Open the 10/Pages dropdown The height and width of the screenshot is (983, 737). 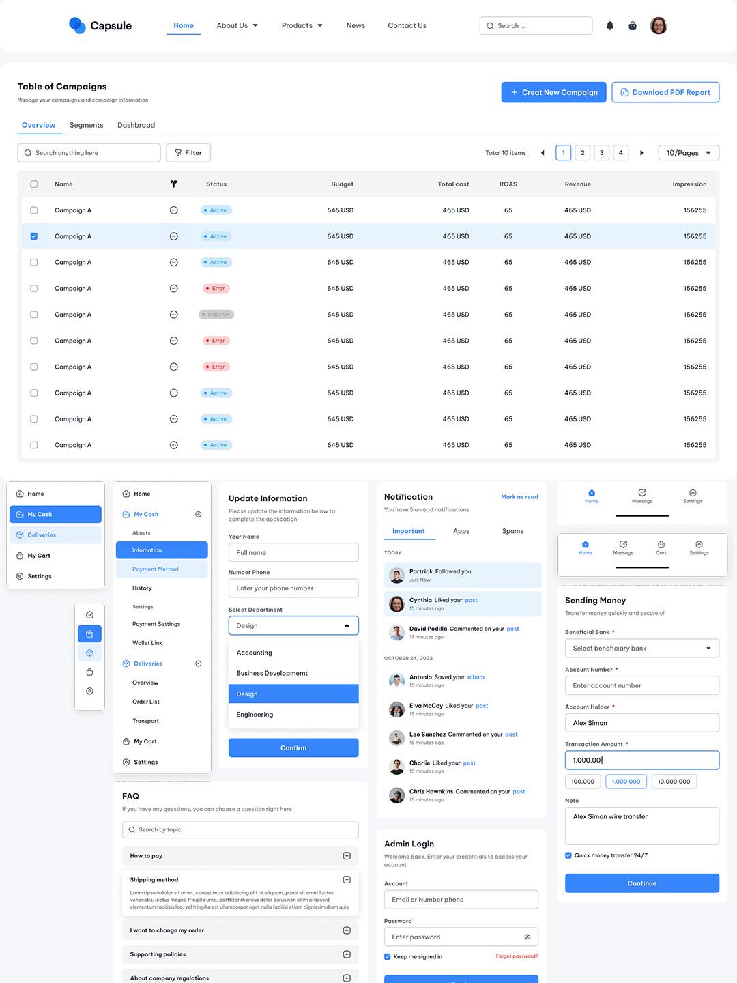pyautogui.click(x=689, y=153)
